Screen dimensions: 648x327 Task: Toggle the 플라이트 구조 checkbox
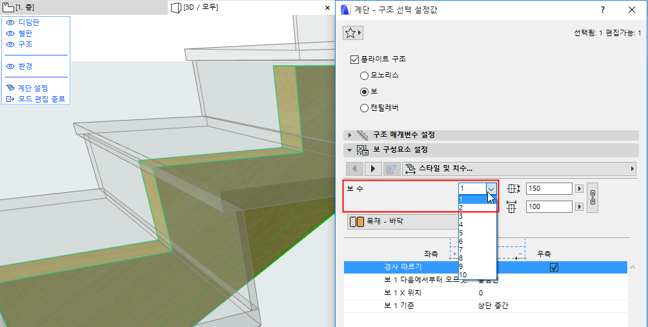354,59
